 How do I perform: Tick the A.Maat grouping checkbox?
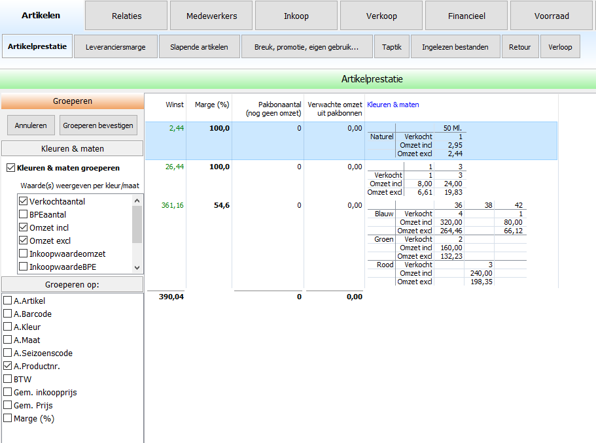[8, 340]
